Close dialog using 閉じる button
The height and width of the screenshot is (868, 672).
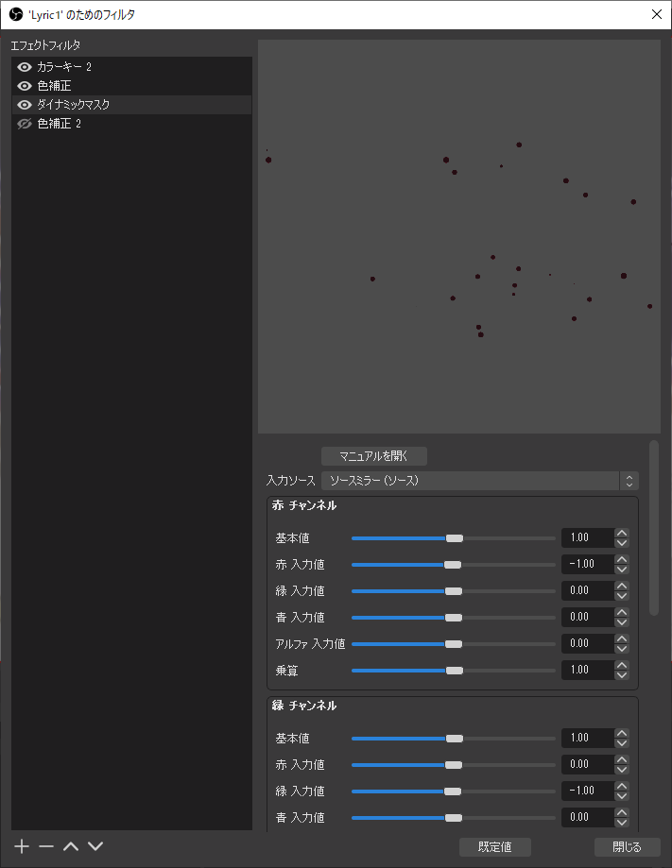627,847
